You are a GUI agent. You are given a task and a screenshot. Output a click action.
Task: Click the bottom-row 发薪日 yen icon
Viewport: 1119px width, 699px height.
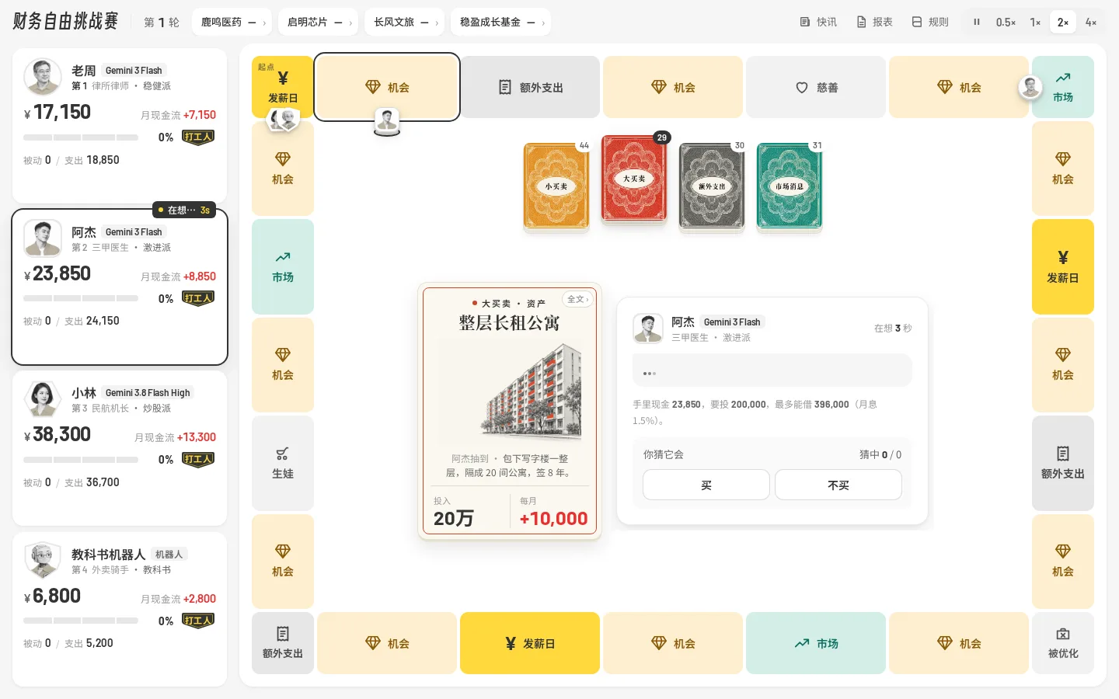coord(511,643)
